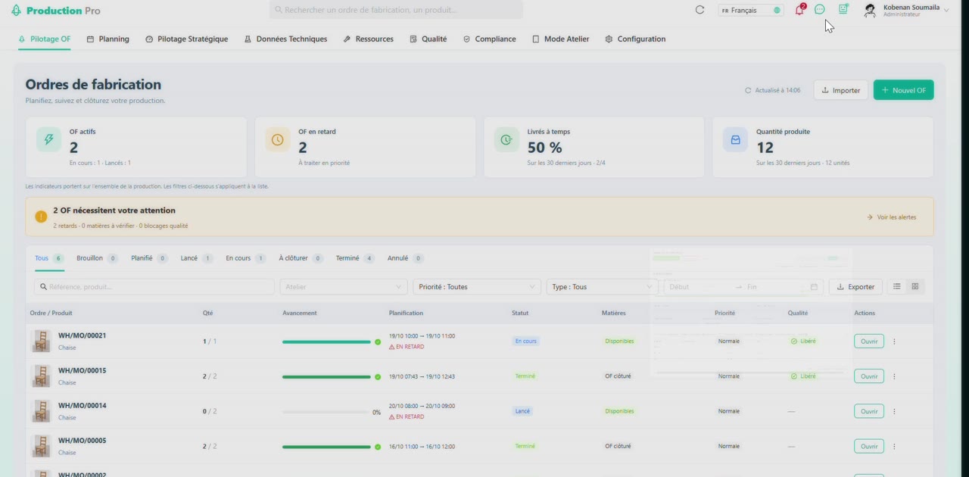Expand the Priorité : Toutes dropdown
This screenshot has height=477, width=969.
[x=477, y=287]
